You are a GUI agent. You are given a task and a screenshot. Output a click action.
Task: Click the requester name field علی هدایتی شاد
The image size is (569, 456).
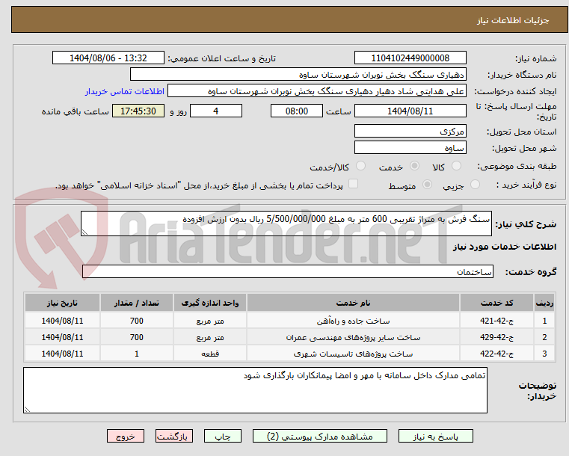[x=317, y=91]
